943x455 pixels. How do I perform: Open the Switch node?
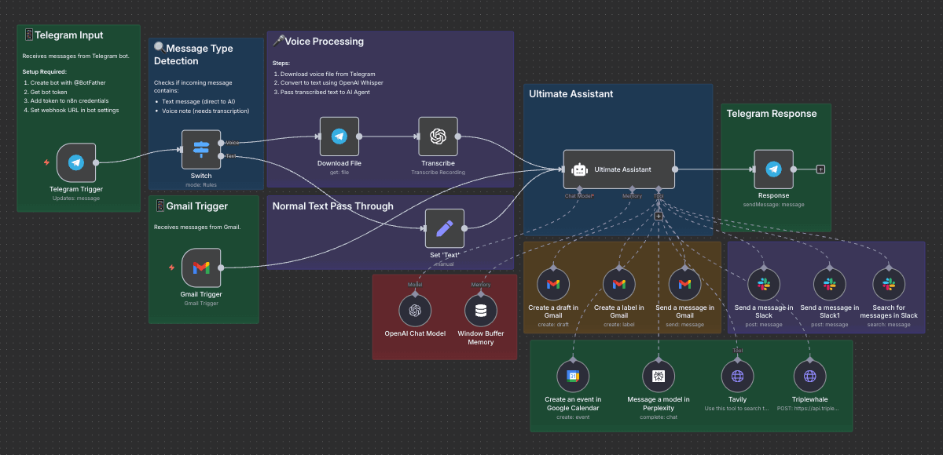click(x=201, y=149)
